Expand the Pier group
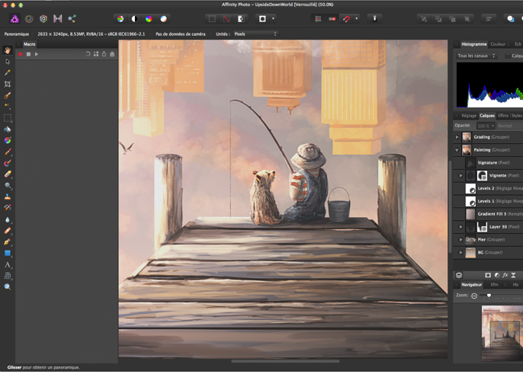 460,240
